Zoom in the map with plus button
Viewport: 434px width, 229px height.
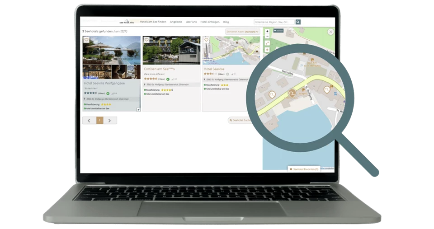coord(267,31)
